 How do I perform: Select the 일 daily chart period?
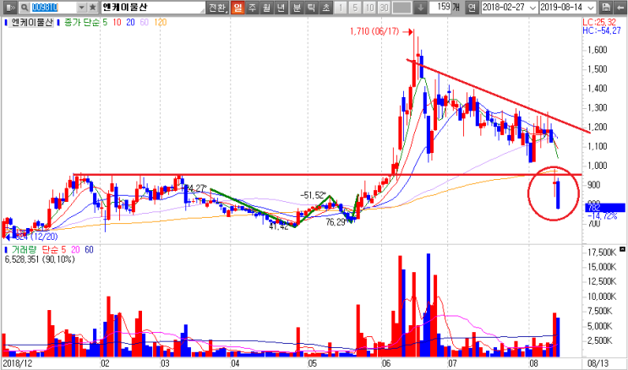point(238,8)
